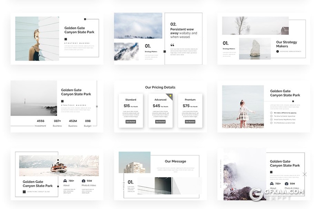Click the 4556 Investment statistic
This screenshot has height=209, width=314.
pyautogui.click(x=40, y=123)
